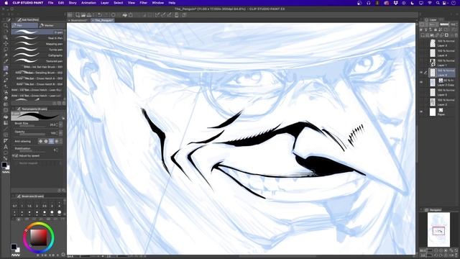
Task: Click the Open file icon in command bar
Action: tap(83, 15)
